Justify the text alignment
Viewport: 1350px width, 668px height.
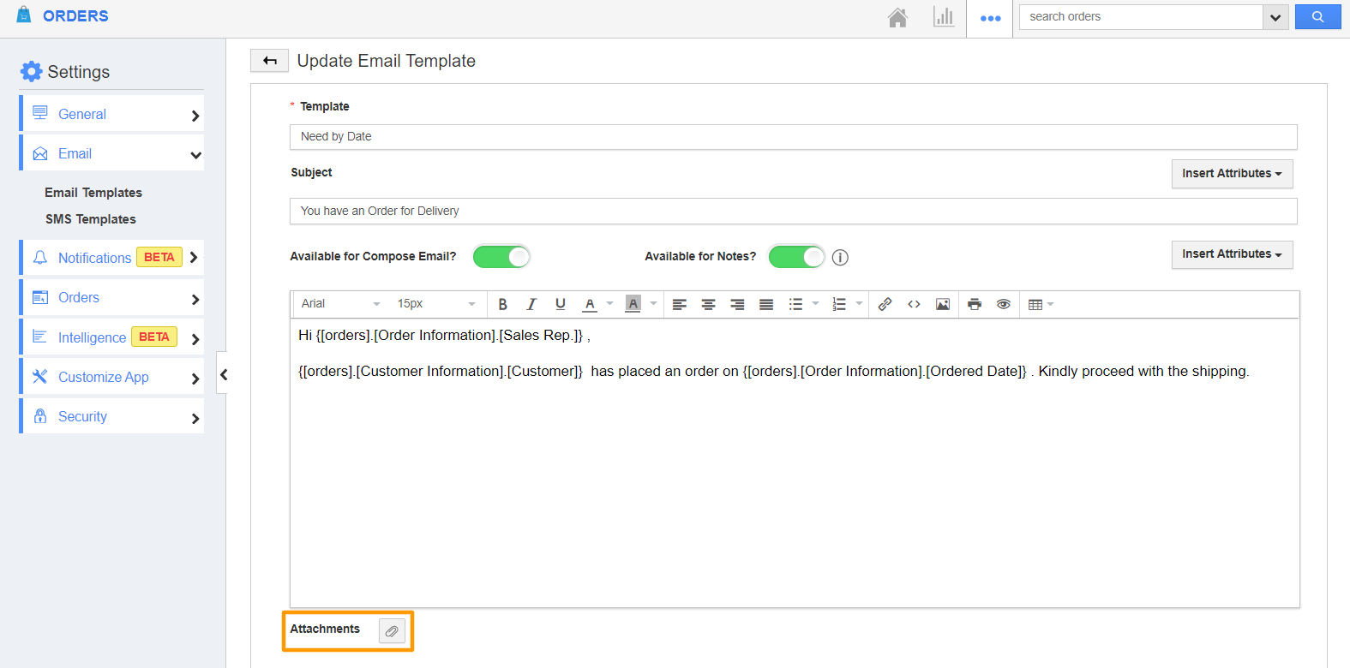pos(766,304)
